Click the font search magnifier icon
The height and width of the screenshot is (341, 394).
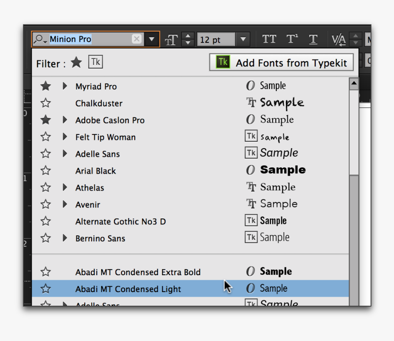point(40,39)
